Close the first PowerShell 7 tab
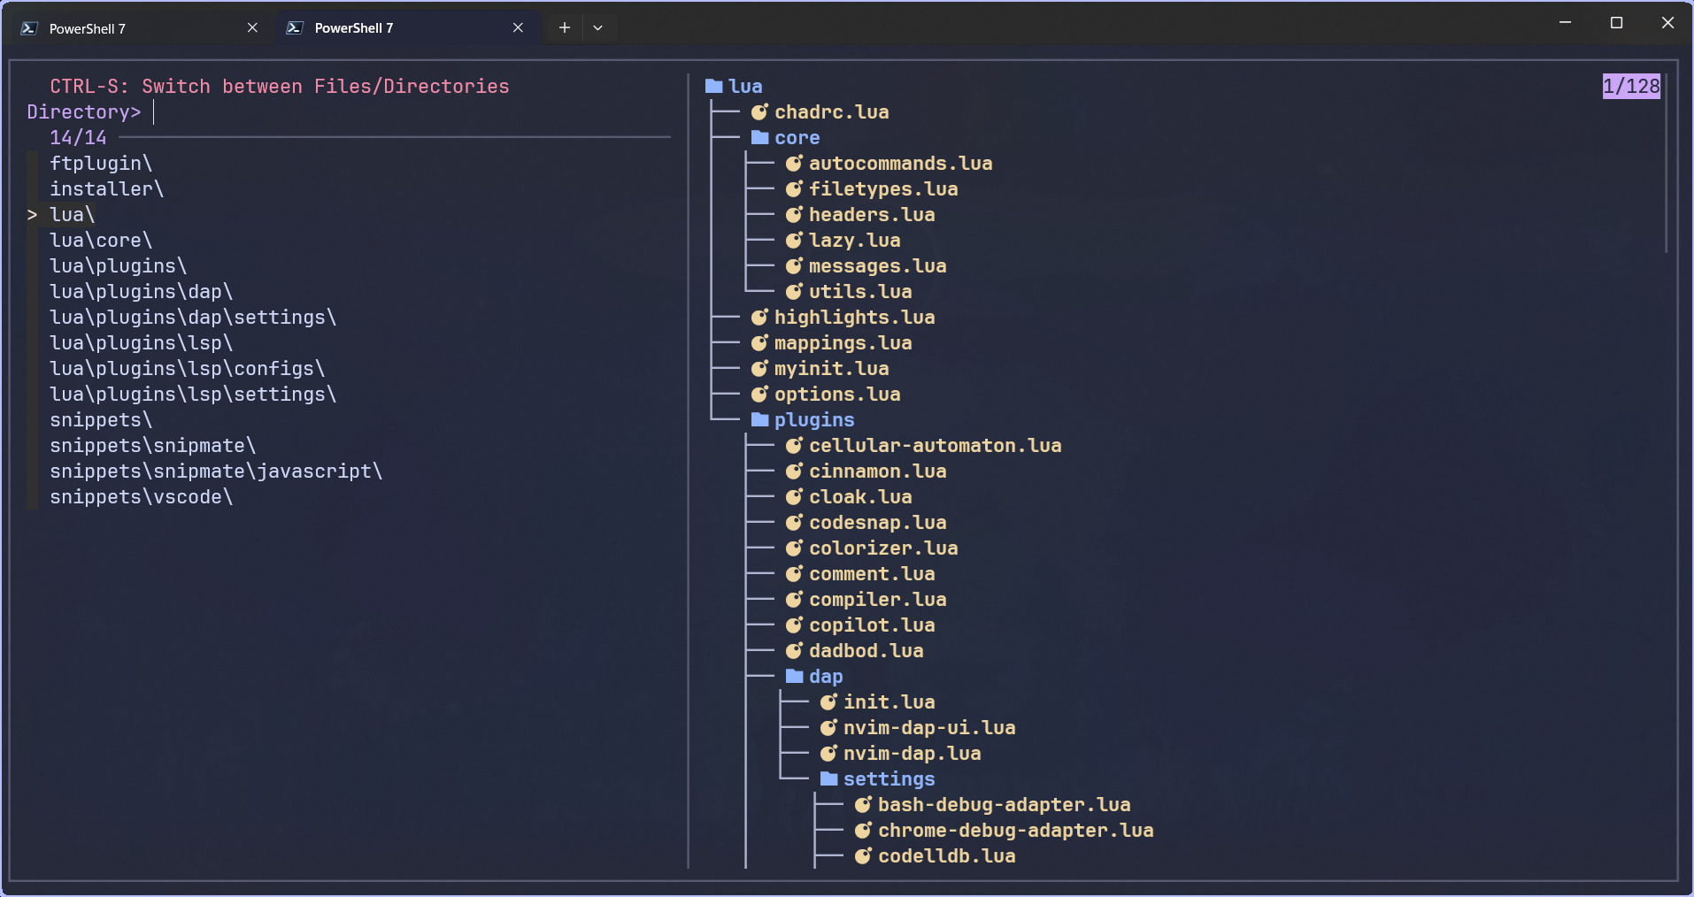 click(x=252, y=27)
